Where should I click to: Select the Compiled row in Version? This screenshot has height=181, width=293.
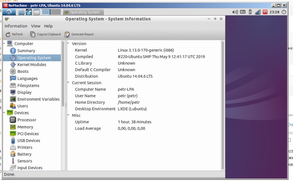pyautogui.click(x=144, y=57)
